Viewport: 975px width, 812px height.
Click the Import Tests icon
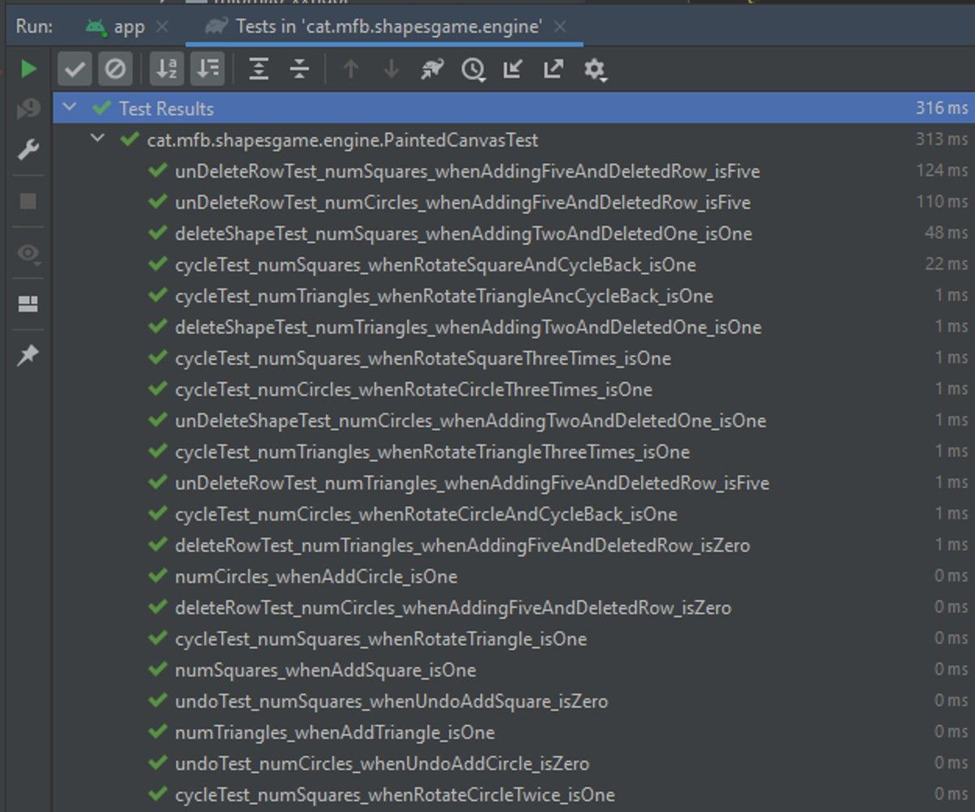pyautogui.click(x=512, y=70)
